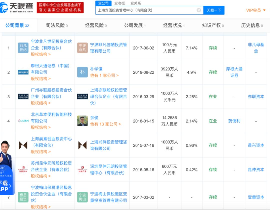Image resolution: width=270 pixels, height=210 pixels.
Task: Open 上海晨熹创业投资中心 company link
Action: (x=51, y=142)
